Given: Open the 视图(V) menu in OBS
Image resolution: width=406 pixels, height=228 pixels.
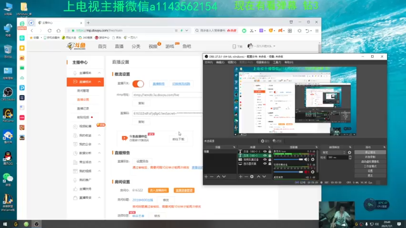Looking at the screenshot, I should (x=232, y=62).
